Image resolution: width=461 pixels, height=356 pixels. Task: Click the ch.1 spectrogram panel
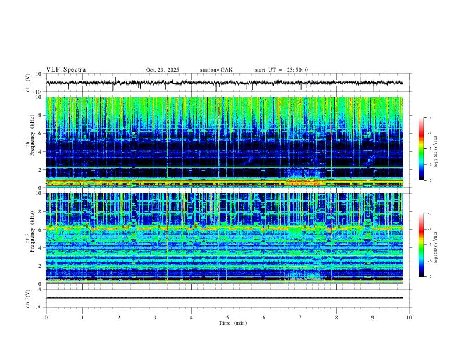pos(224,142)
